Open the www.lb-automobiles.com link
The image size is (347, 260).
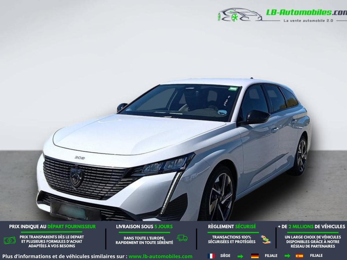tap(160, 256)
